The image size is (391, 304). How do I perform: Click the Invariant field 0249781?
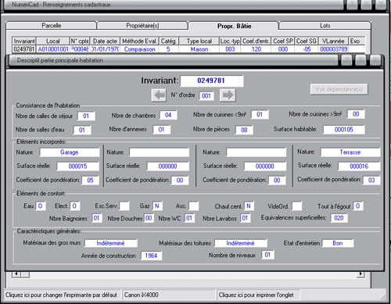(x=212, y=80)
